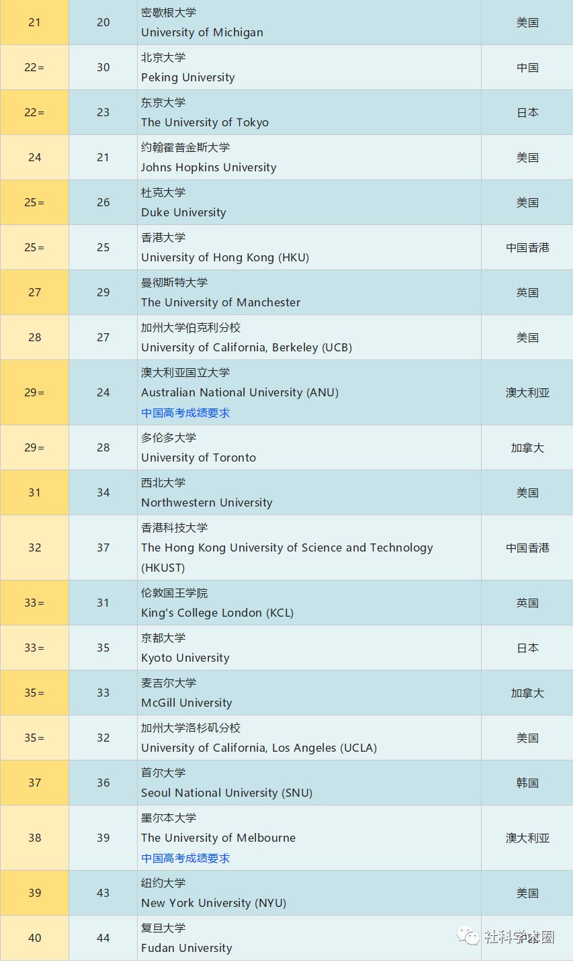
Task: Select the University of Toronto name
Action: coord(198,457)
